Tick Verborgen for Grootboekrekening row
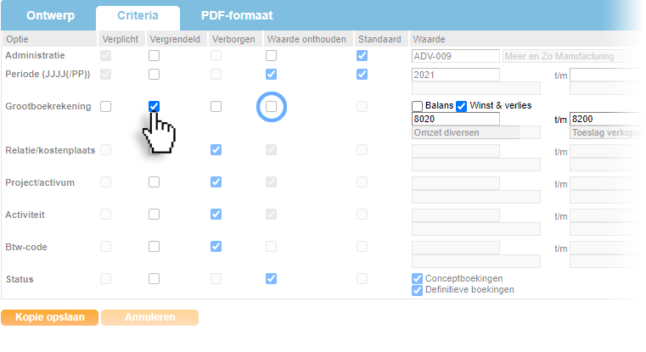Image resolution: width=646 pixels, height=352 pixels. (x=216, y=106)
